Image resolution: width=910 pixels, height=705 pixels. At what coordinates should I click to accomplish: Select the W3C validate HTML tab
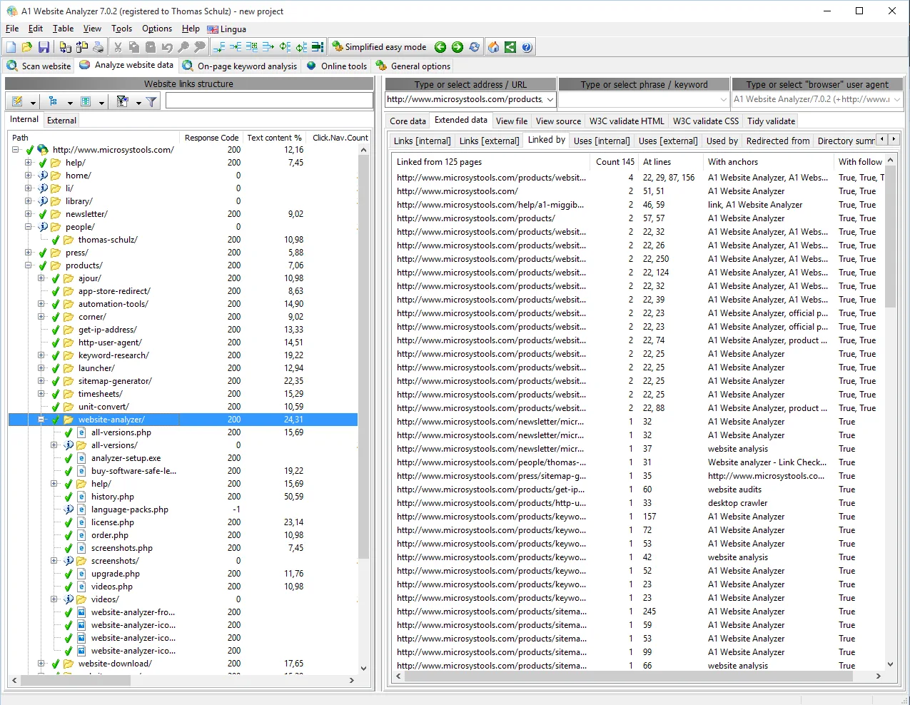[627, 121]
